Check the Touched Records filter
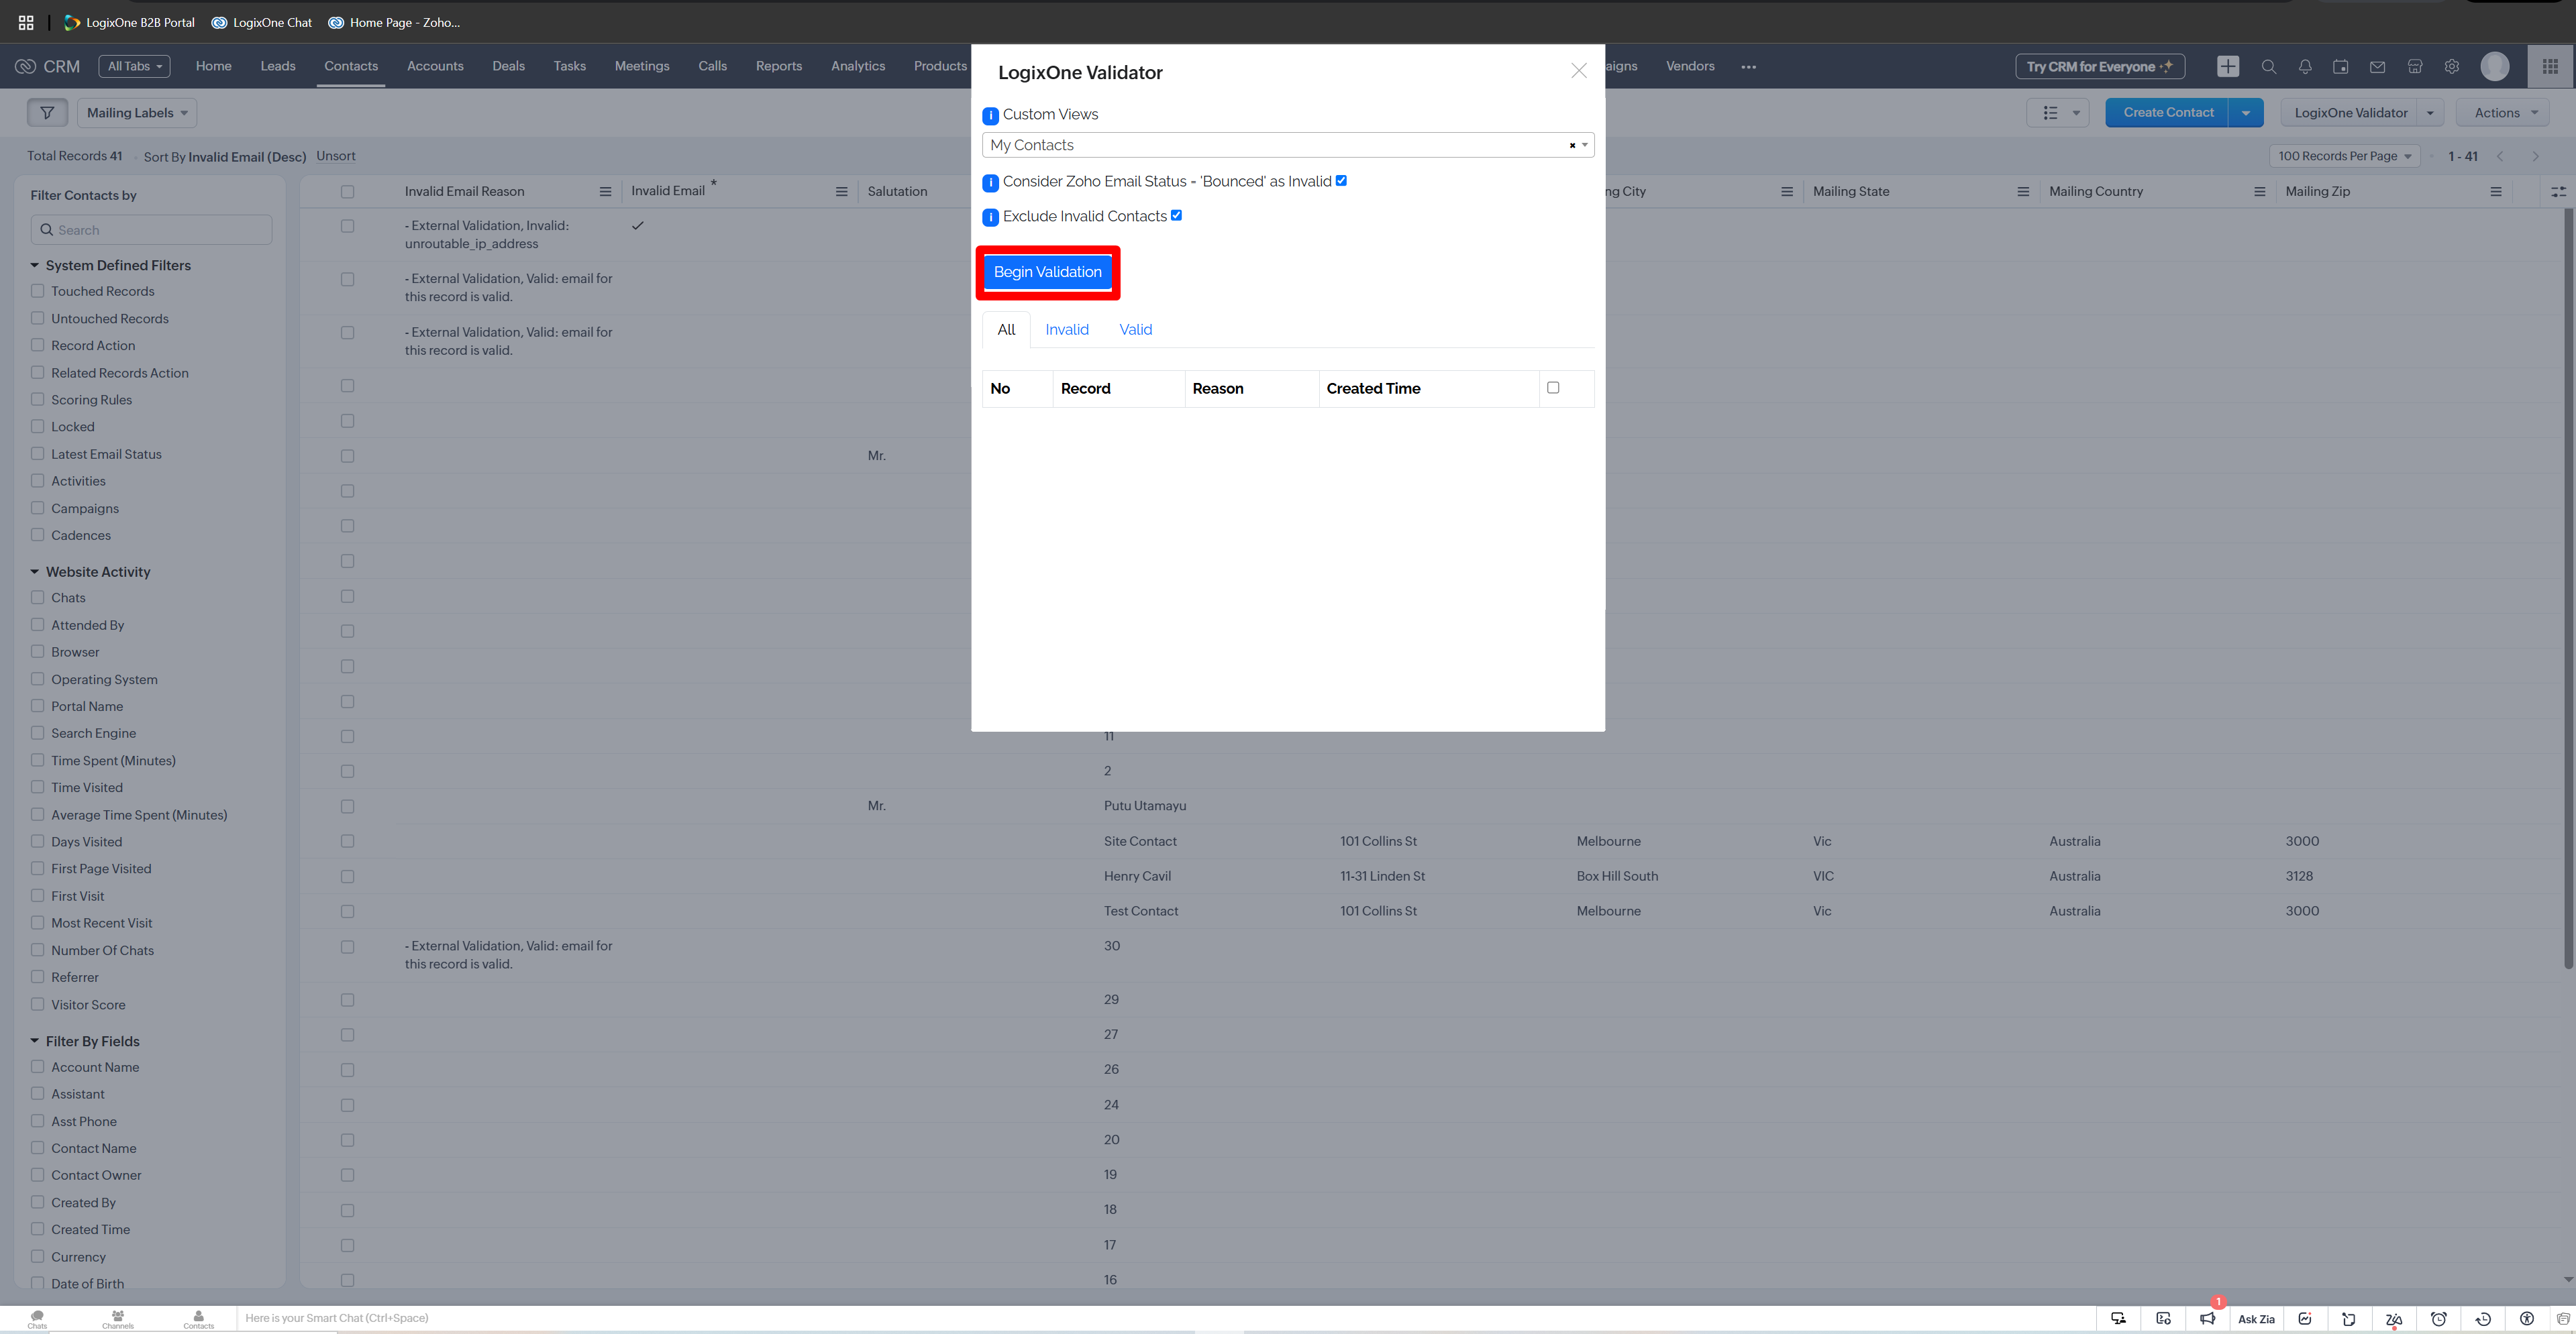Screen dimensions: 2576x1334 pyautogui.click(x=37, y=291)
